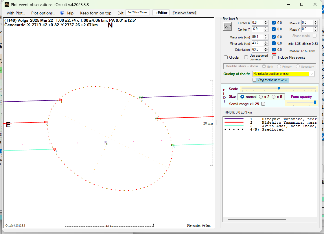
Task: Open the {Observer & time} menu item
Action: [x=184, y=13]
